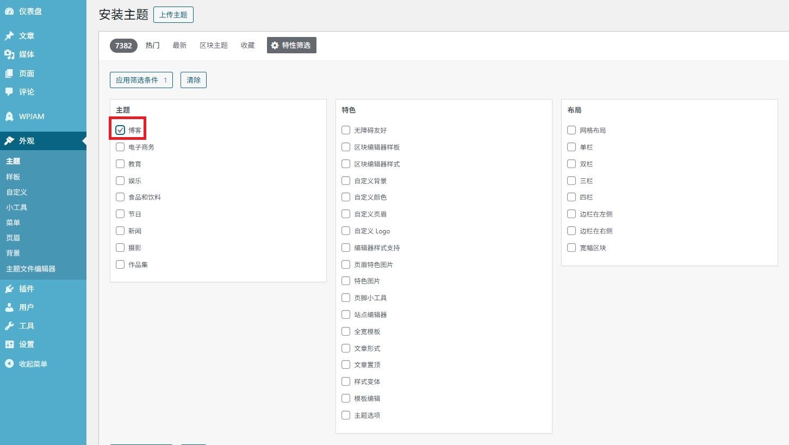Click the gear icon in 特性筛选
This screenshot has height=445, width=789.
275,46
